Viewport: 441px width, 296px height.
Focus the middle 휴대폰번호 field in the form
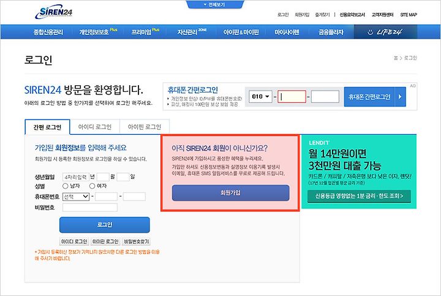point(106,197)
